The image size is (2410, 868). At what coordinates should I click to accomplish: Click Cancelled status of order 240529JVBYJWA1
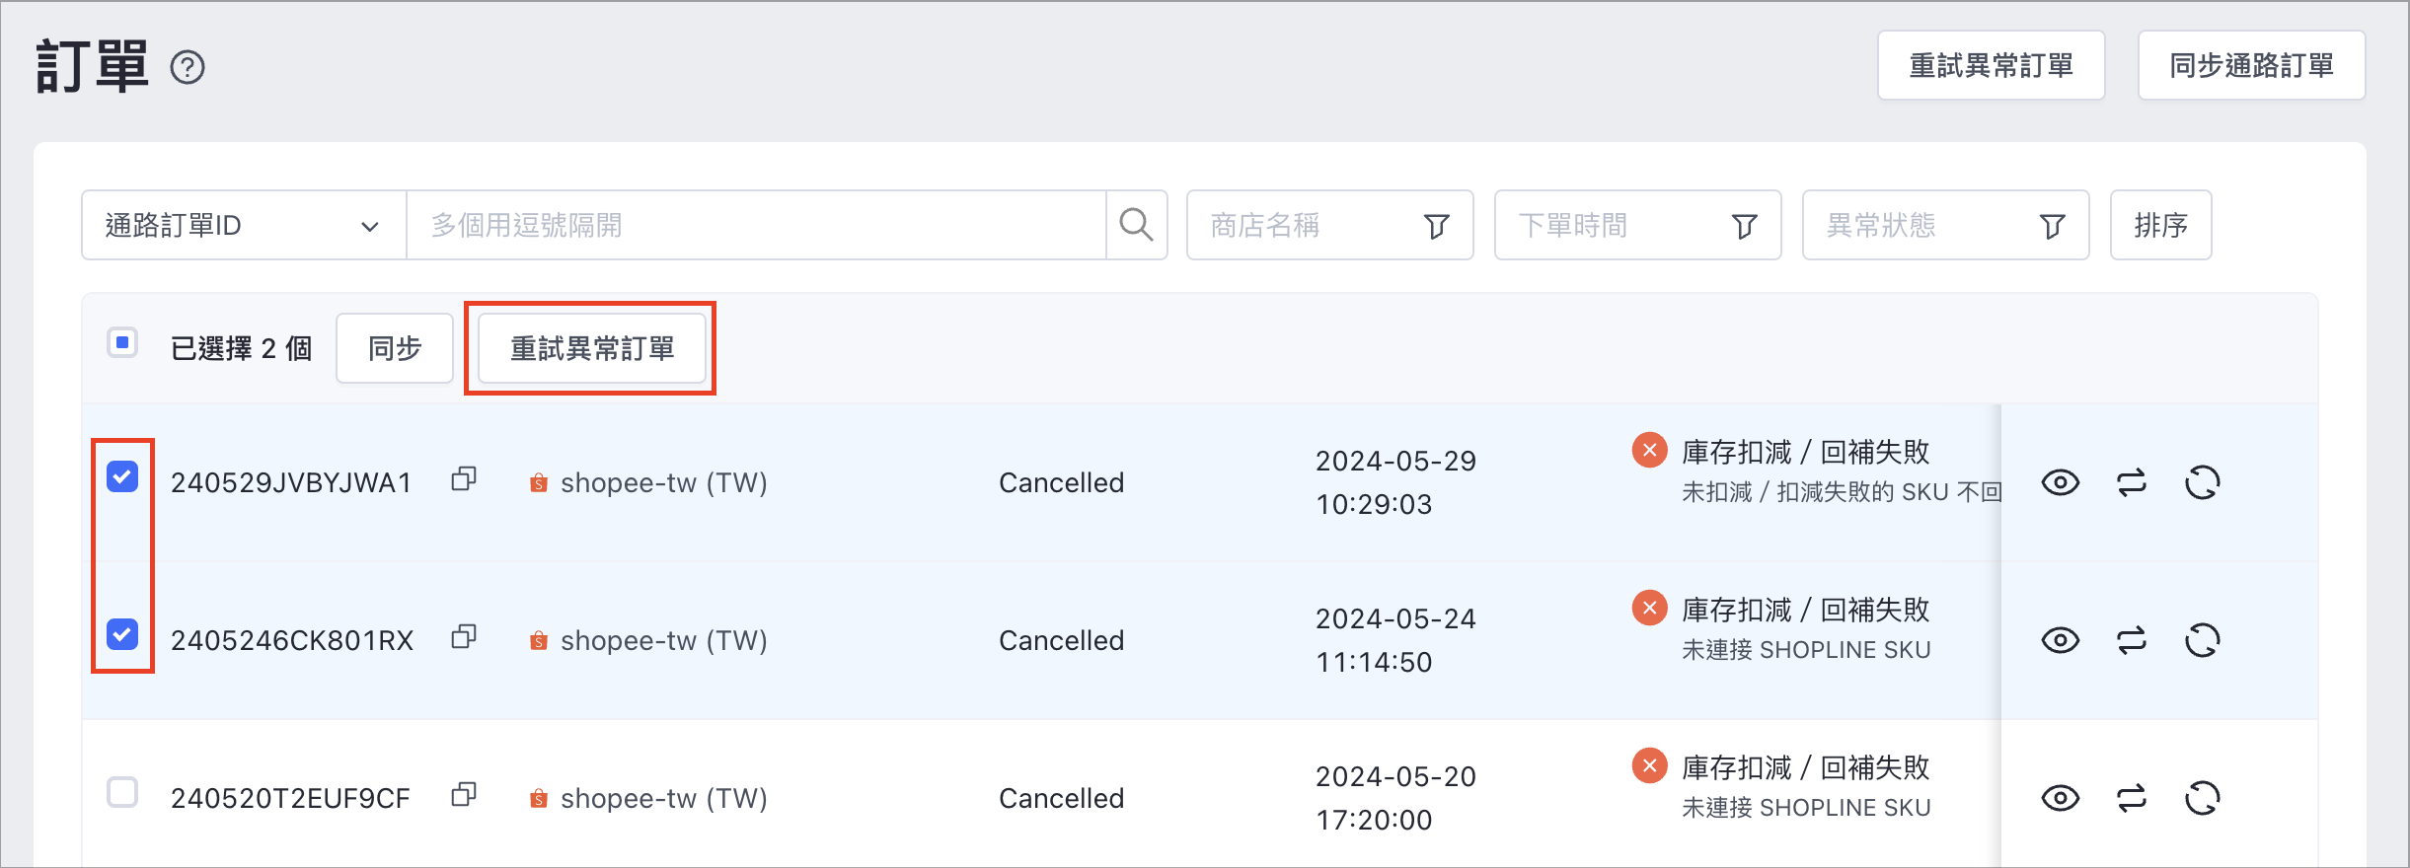tap(1061, 482)
